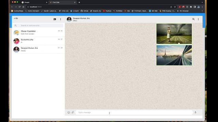Screen dimensions: 218x122
Task: Go back in browser history
Action: pos(12,7)
